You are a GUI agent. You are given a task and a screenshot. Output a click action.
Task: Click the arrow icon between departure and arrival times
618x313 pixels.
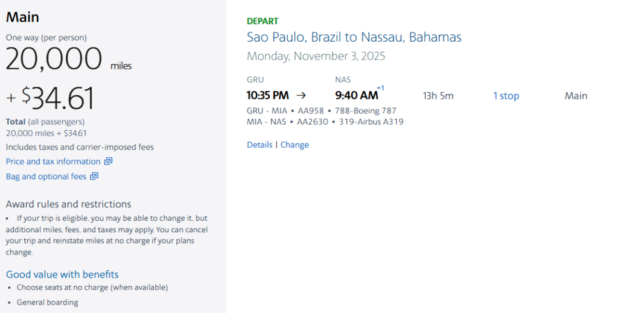pyautogui.click(x=302, y=95)
